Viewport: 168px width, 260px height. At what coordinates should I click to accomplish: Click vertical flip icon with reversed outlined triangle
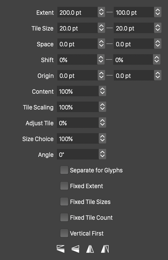[x=61, y=249]
